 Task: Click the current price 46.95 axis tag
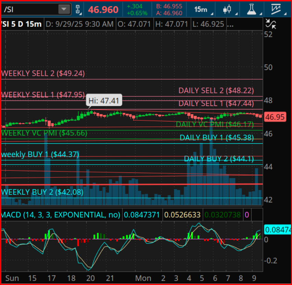(275, 117)
